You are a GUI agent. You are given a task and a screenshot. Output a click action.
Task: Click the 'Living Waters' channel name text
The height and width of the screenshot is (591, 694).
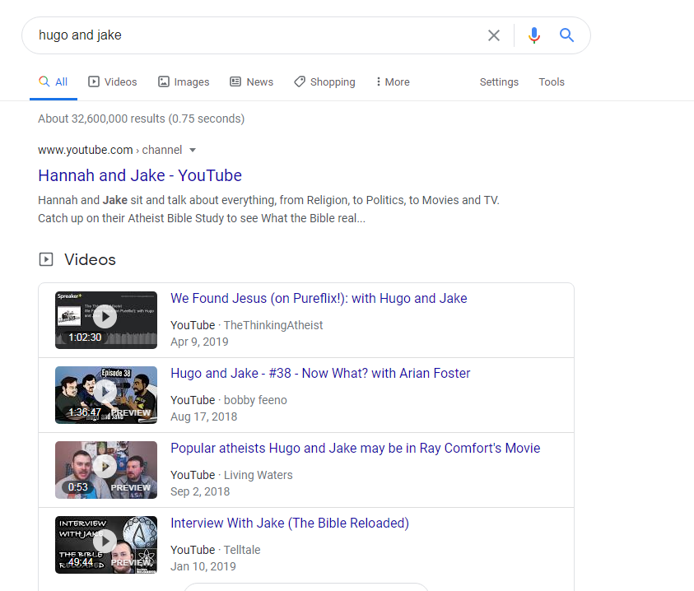[x=258, y=475]
